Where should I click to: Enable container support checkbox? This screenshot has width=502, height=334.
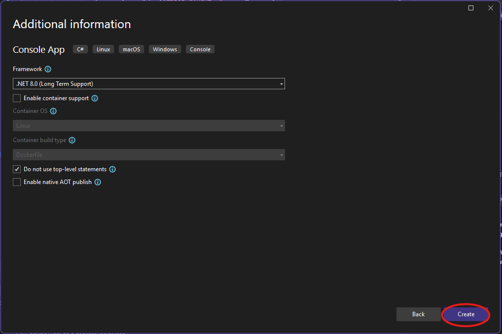coord(17,98)
